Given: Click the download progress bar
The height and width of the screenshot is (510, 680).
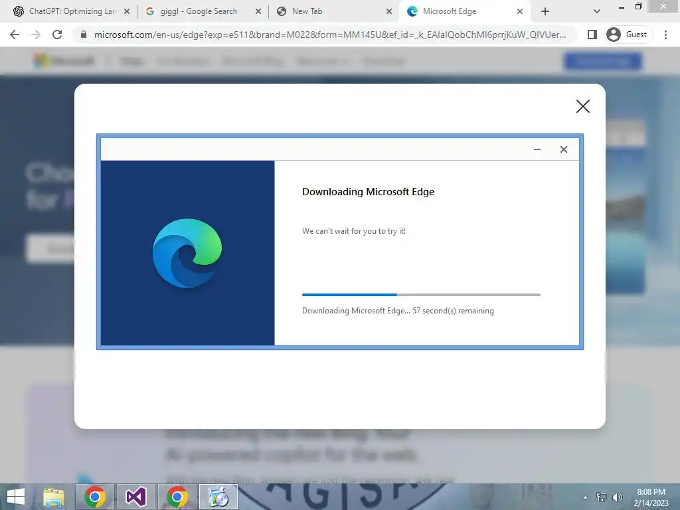Looking at the screenshot, I should tap(421, 295).
